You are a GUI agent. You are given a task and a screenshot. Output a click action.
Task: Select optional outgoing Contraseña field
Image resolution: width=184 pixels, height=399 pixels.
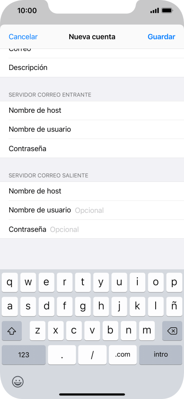coord(92,229)
